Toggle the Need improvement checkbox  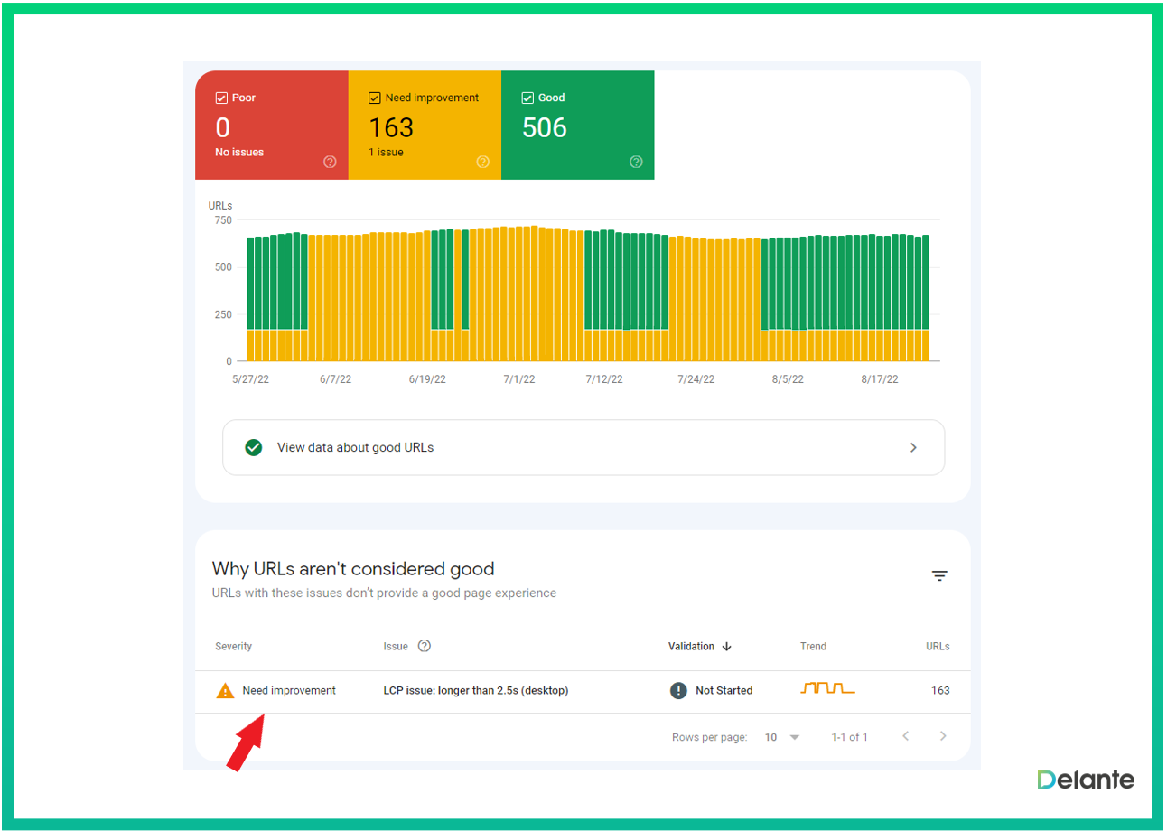click(375, 98)
